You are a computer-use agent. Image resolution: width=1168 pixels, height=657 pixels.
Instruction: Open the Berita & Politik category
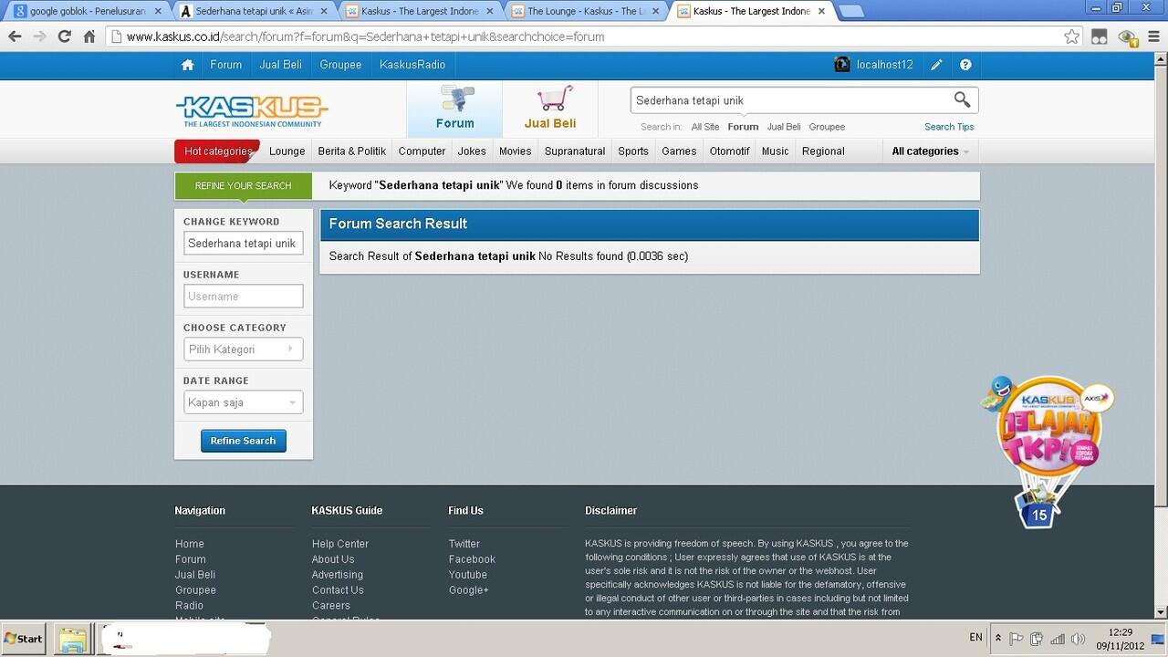click(x=351, y=151)
